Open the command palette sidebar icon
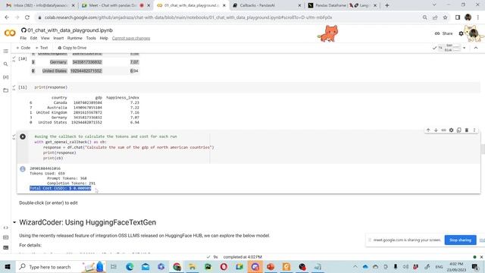 click(x=5, y=237)
